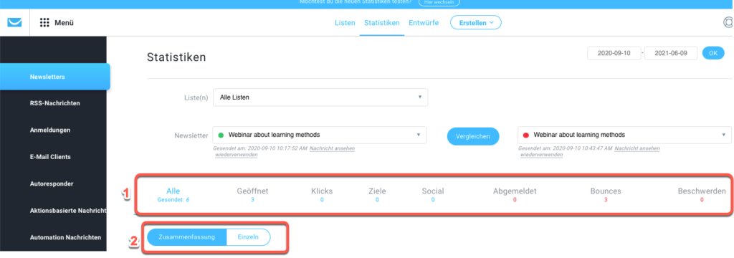This screenshot has height=258, width=734.
Task: Click the green dot in first newsletter selector
Action: pos(221,135)
